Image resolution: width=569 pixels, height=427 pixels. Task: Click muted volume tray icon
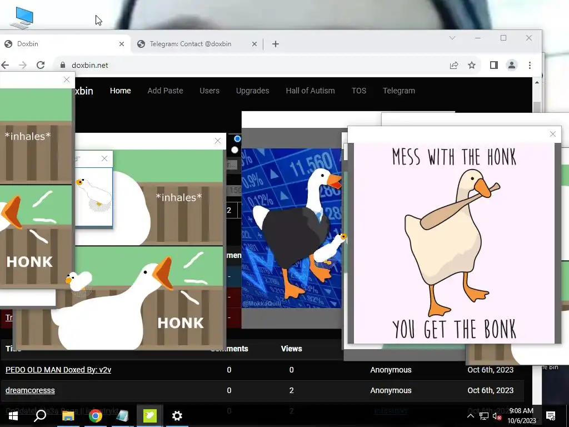pyautogui.click(x=497, y=416)
